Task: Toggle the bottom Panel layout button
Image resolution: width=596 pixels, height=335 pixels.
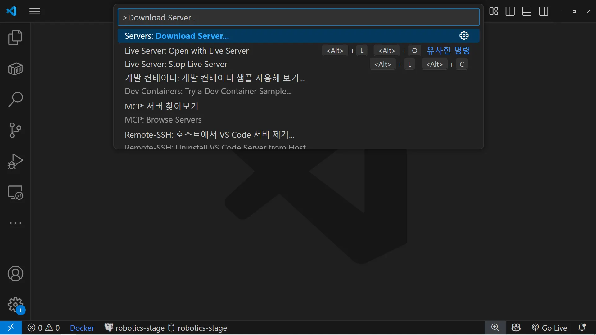Action: pyautogui.click(x=527, y=11)
